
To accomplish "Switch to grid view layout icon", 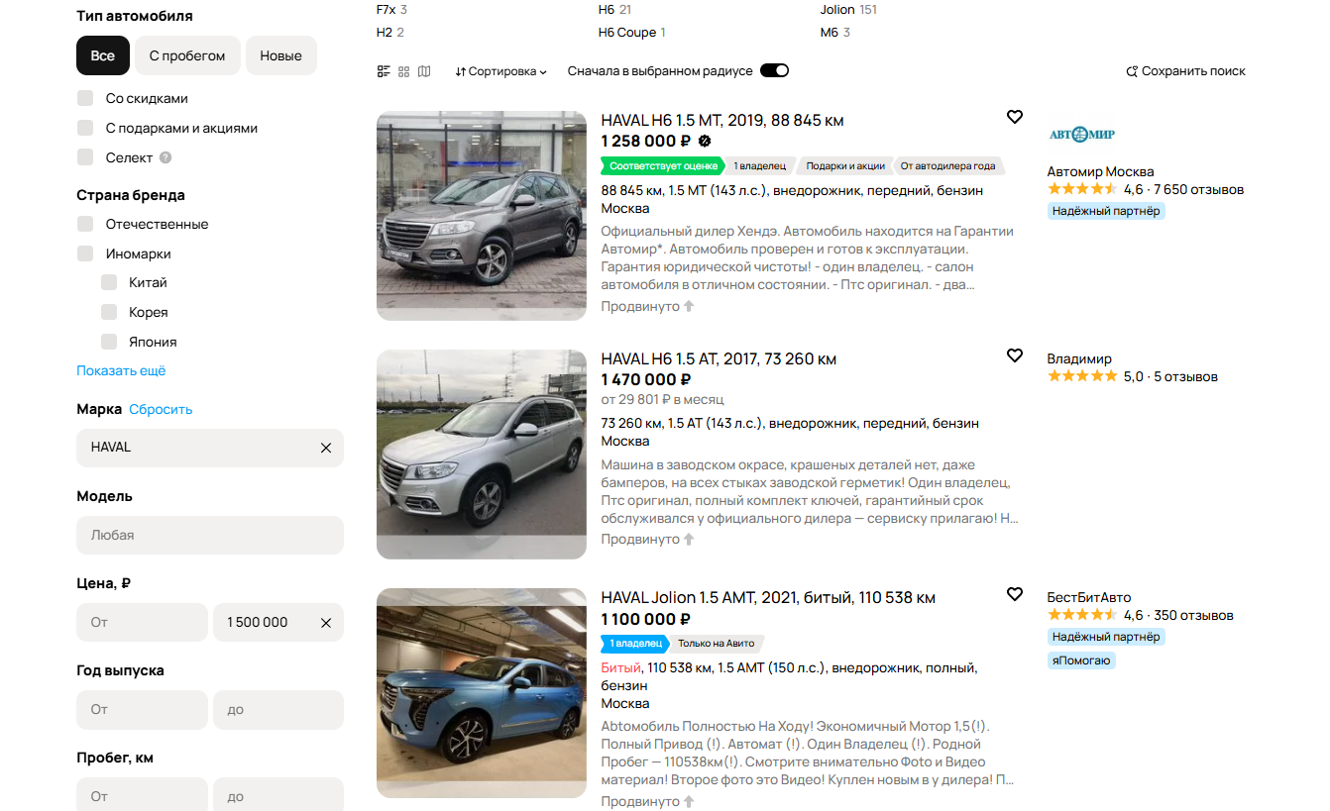I will point(404,71).
